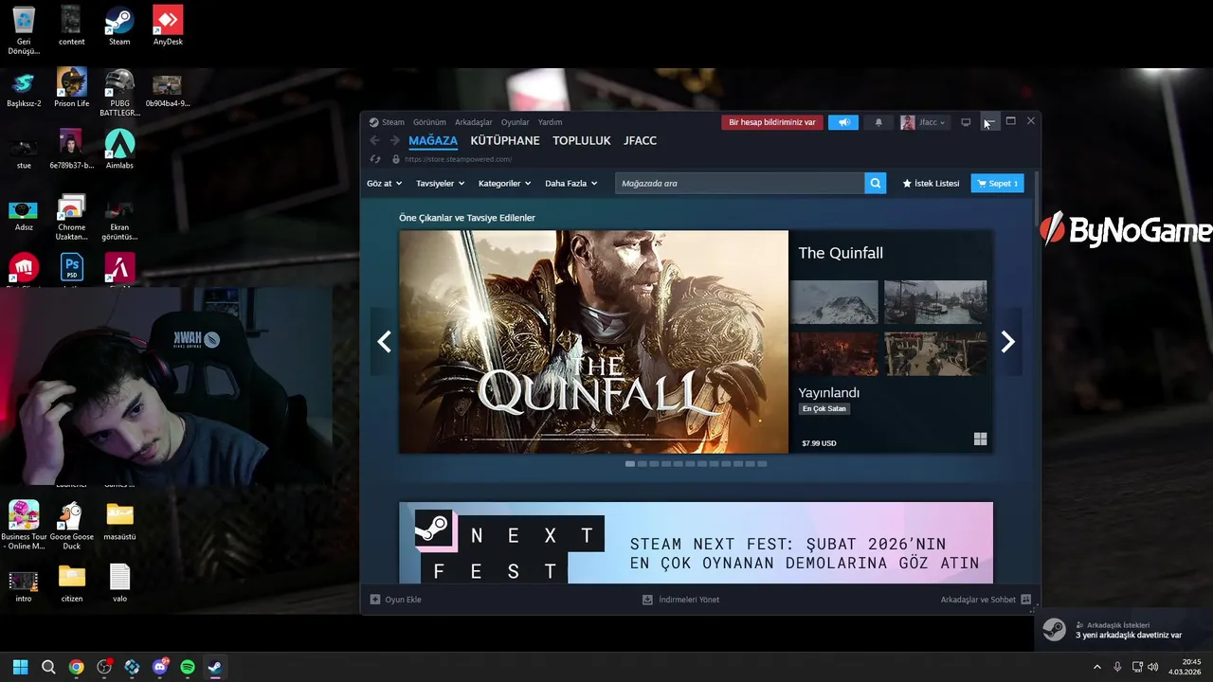This screenshot has height=682, width=1213.
Task: Open the Steam menu in the title bar
Action: coord(388,122)
